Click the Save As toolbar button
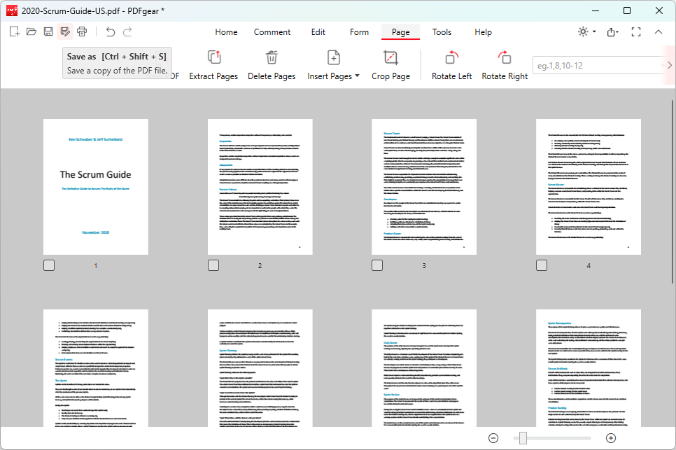Screen dimensions: 676x450 pyautogui.click(x=65, y=31)
